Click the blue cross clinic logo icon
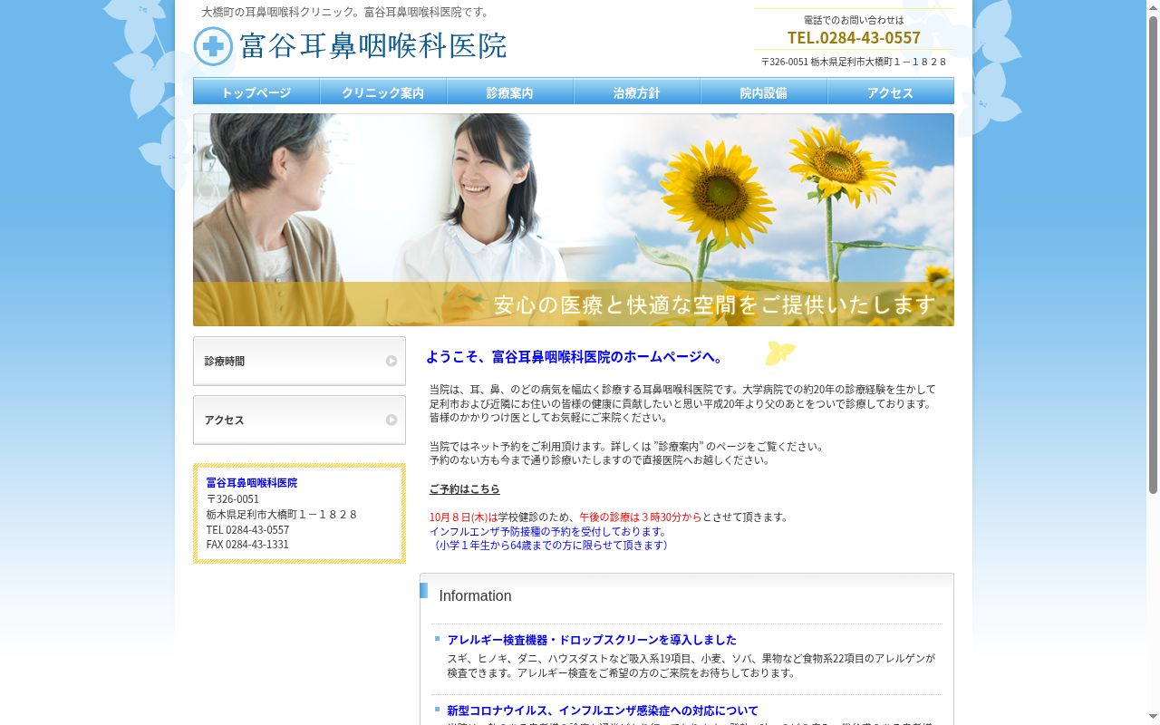 213,46
